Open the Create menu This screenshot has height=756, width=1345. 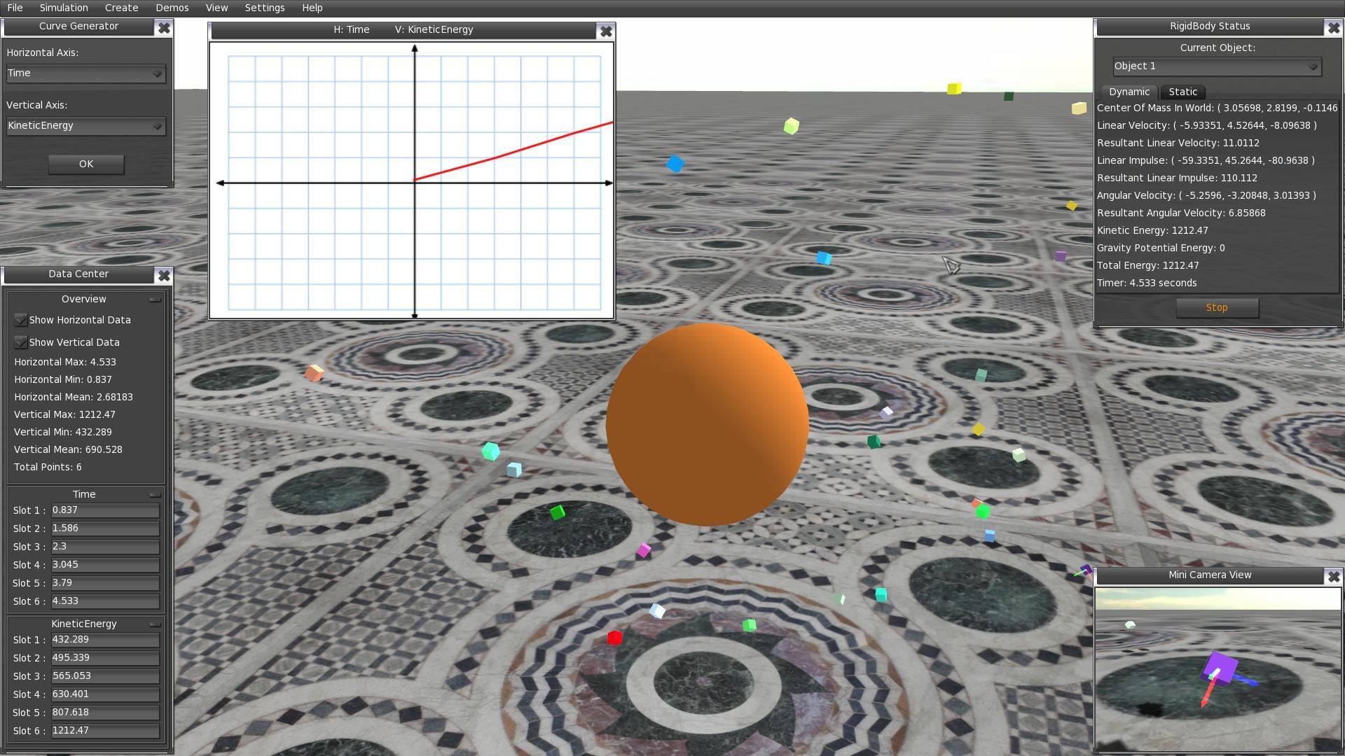(x=120, y=8)
